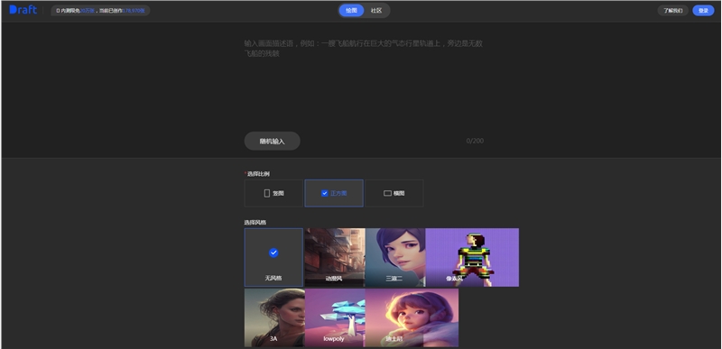Image resolution: width=722 pixels, height=349 pixels.
Task: Click the blue 登录 login button
Action: [x=703, y=11]
